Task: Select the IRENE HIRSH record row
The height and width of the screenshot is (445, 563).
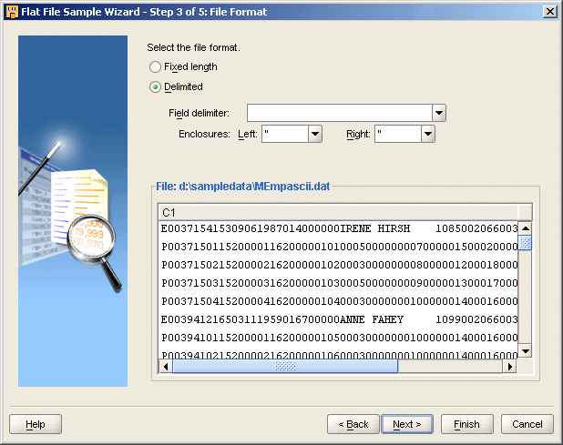Action: (338, 228)
